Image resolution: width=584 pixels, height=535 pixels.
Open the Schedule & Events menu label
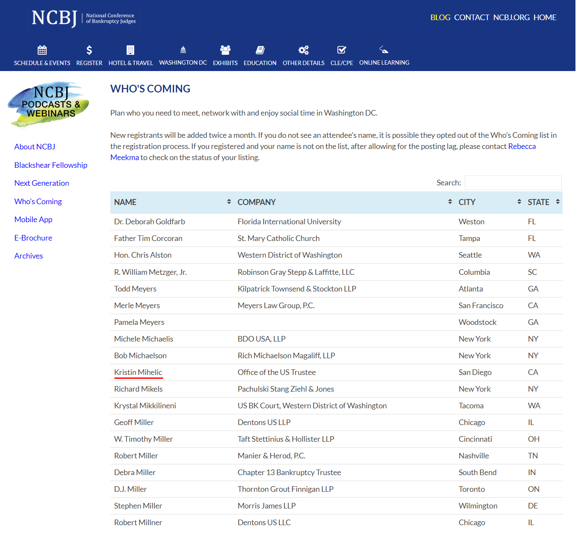click(42, 63)
